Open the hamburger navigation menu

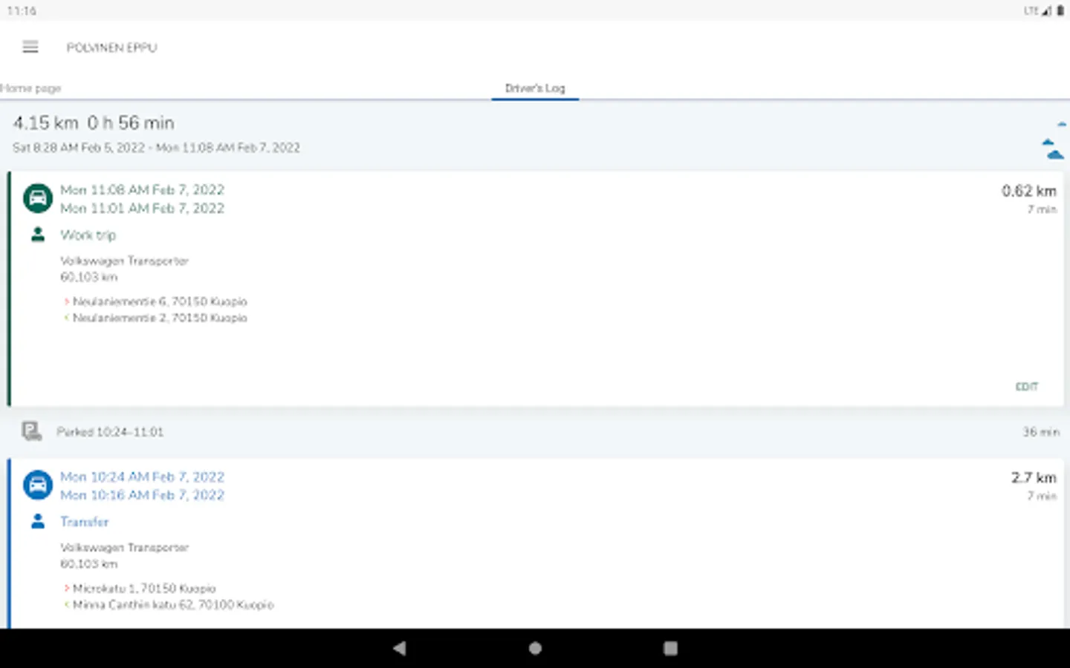(x=30, y=47)
